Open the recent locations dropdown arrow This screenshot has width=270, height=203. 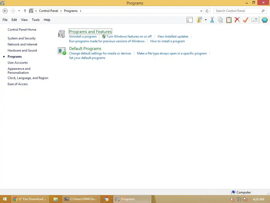pyautogui.click(x=19, y=11)
